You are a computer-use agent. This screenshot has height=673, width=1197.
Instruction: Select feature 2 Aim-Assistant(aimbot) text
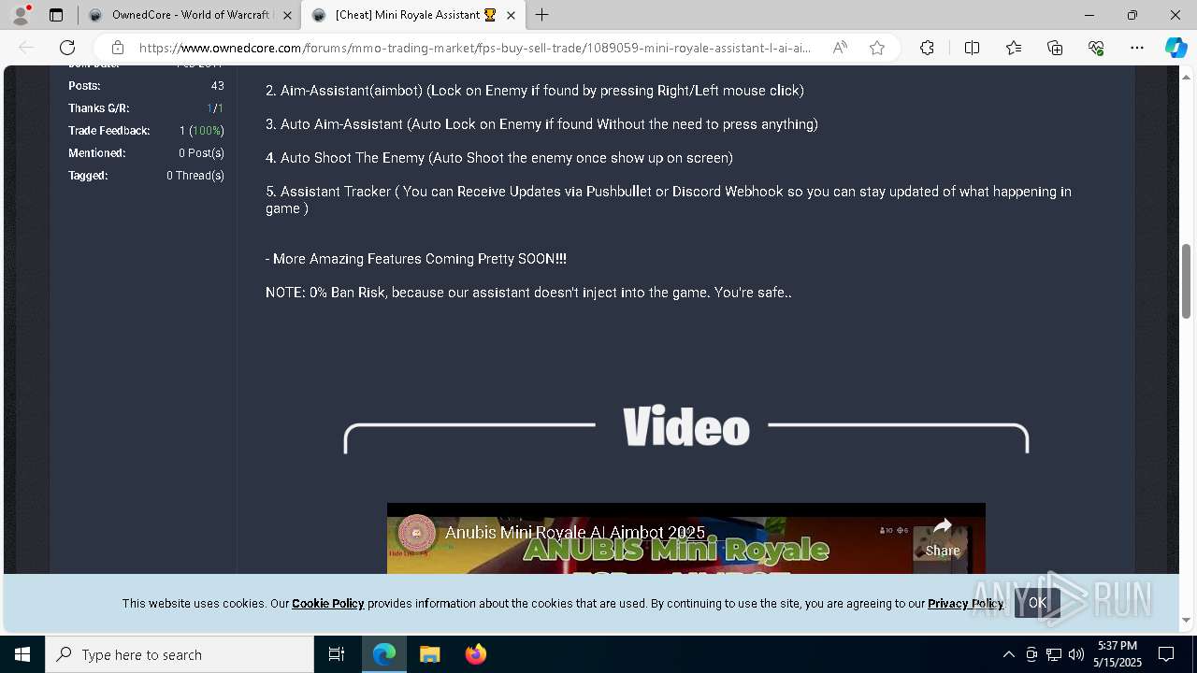point(535,91)
